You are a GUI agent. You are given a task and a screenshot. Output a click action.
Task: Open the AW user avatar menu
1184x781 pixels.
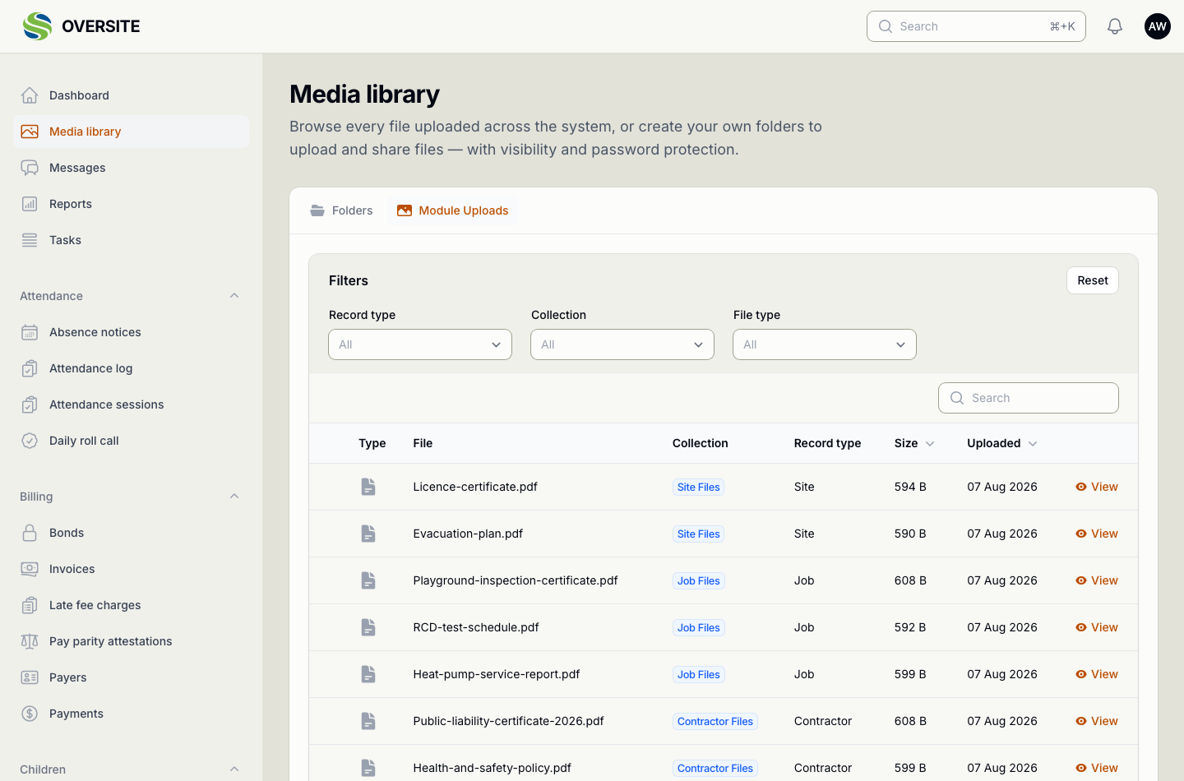pyautogui.click(x=1158, y=26)
